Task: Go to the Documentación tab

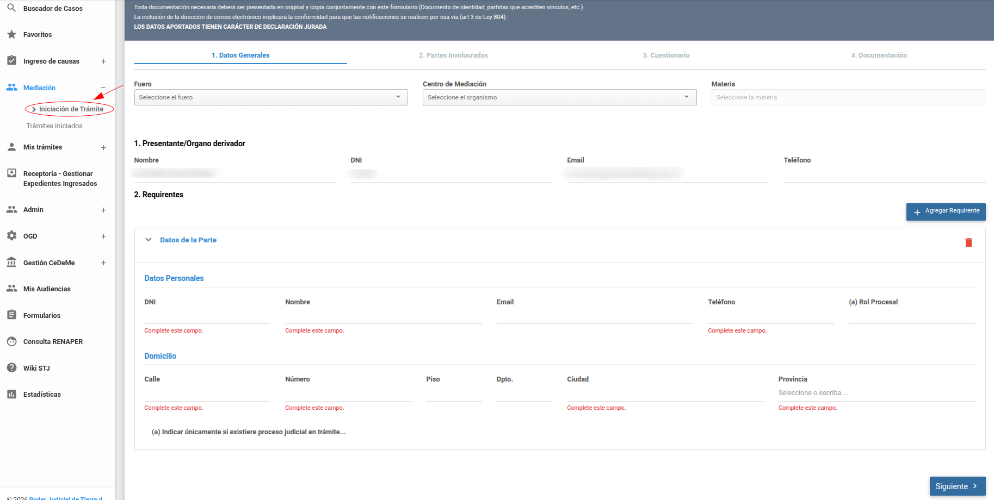Action: tap(879, 55)
